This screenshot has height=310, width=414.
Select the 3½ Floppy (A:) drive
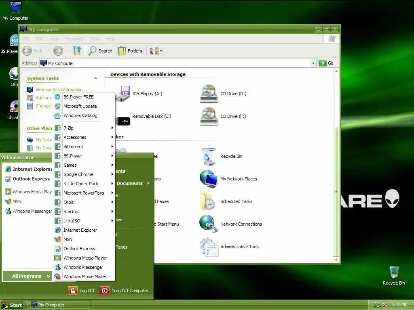click(139, 94)
